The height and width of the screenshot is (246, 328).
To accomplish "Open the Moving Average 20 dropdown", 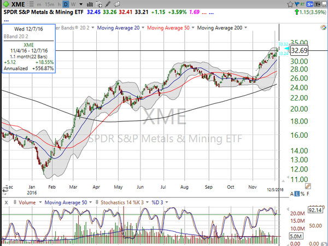I will coord(143,28).
